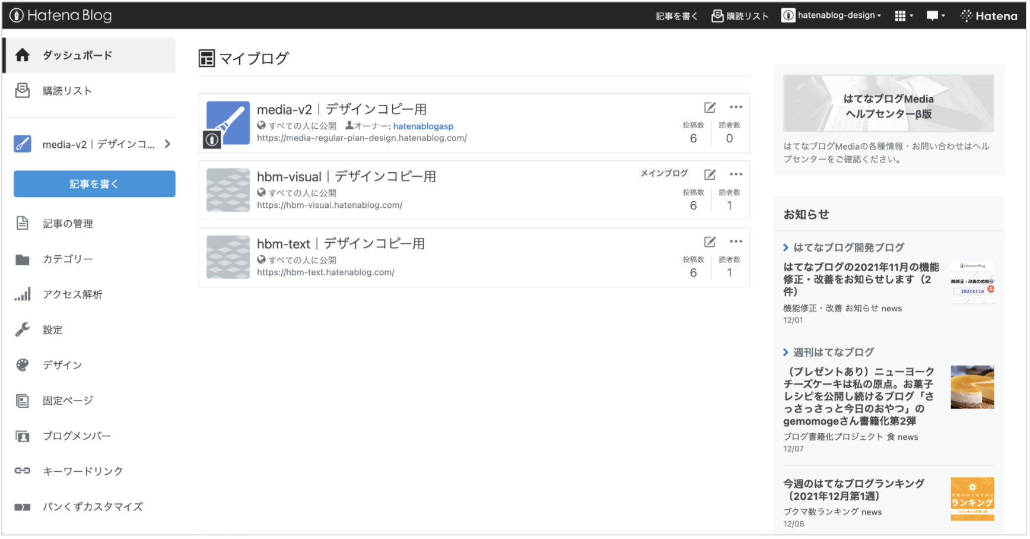Screen dimensions: 1030x539
Task: Click the edit icon for hbm-text blog
Action: [x=710, y=242]
